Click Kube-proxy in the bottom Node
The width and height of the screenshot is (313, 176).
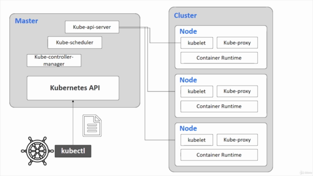(237, 140)
